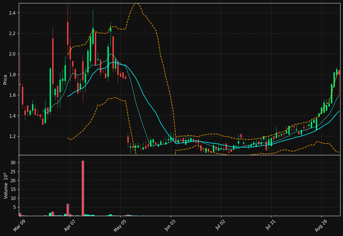The height and width of the screenshot is (236, 343).
Task: Click the 2.4 price axis label
Action: 13,13
